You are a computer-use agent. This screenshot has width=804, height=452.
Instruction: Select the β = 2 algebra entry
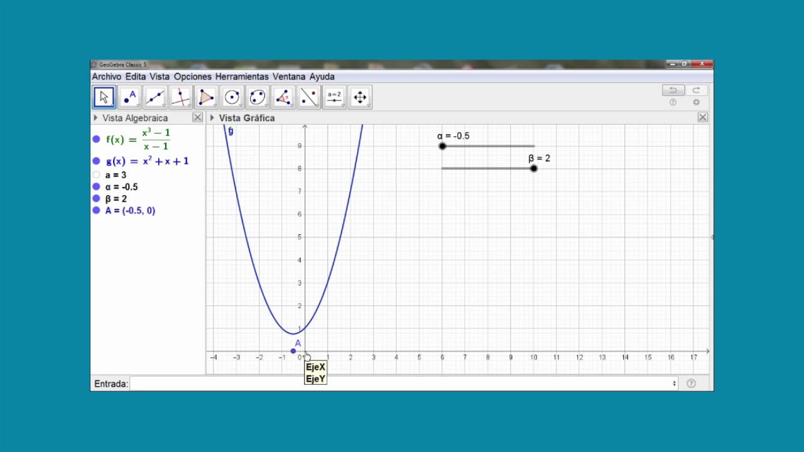(x=116, y=199)
